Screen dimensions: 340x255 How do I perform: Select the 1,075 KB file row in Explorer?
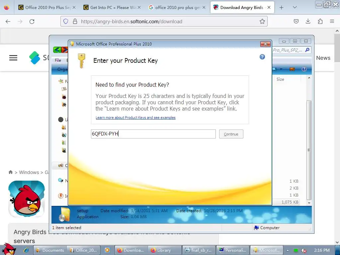286,202
